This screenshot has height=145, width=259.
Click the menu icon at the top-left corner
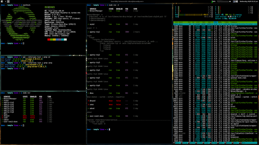click(x=2, y=1)
